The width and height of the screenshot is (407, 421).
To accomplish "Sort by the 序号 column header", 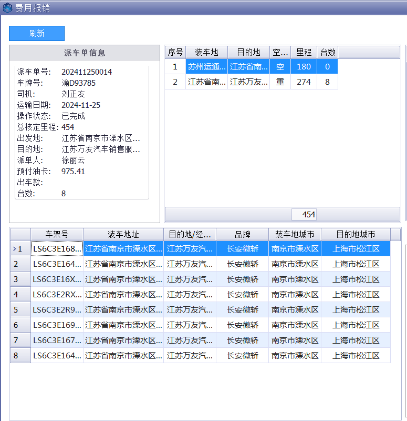I will [x=175, y=52].
